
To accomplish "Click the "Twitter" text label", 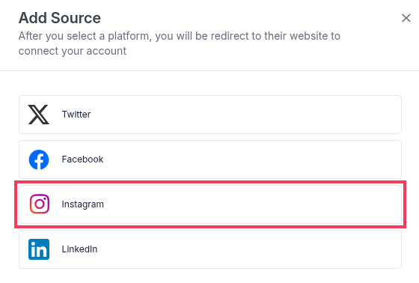I will (x=76, y=115).
